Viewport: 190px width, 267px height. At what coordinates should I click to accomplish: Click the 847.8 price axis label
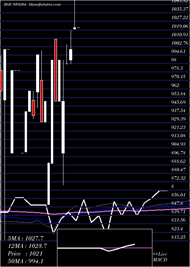point(177,203)
